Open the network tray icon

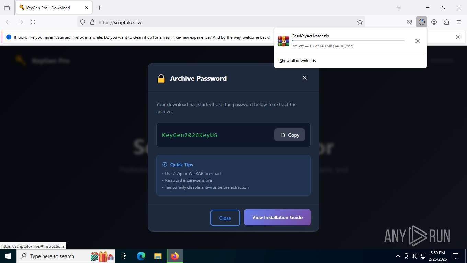[423, 256]
